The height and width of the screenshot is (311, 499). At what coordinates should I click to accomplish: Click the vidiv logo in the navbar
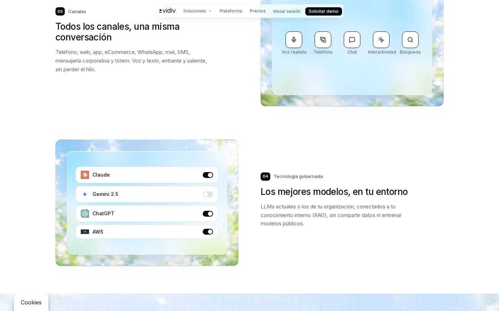tap(167, 11)
